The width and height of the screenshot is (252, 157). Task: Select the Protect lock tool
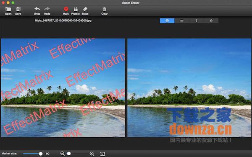[75, 11]
